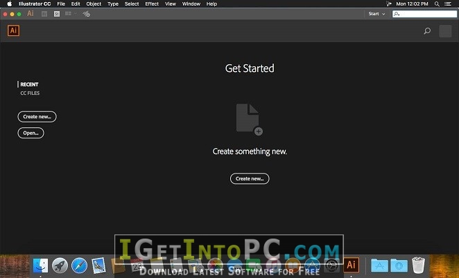Click the Adobe Stock icon in toolbar
Viewport: 459px width, 278px height.
pos(57,14)
